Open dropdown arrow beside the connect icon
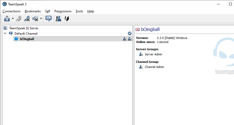Viewport: 234px width, 125px height. coord(13,19)
